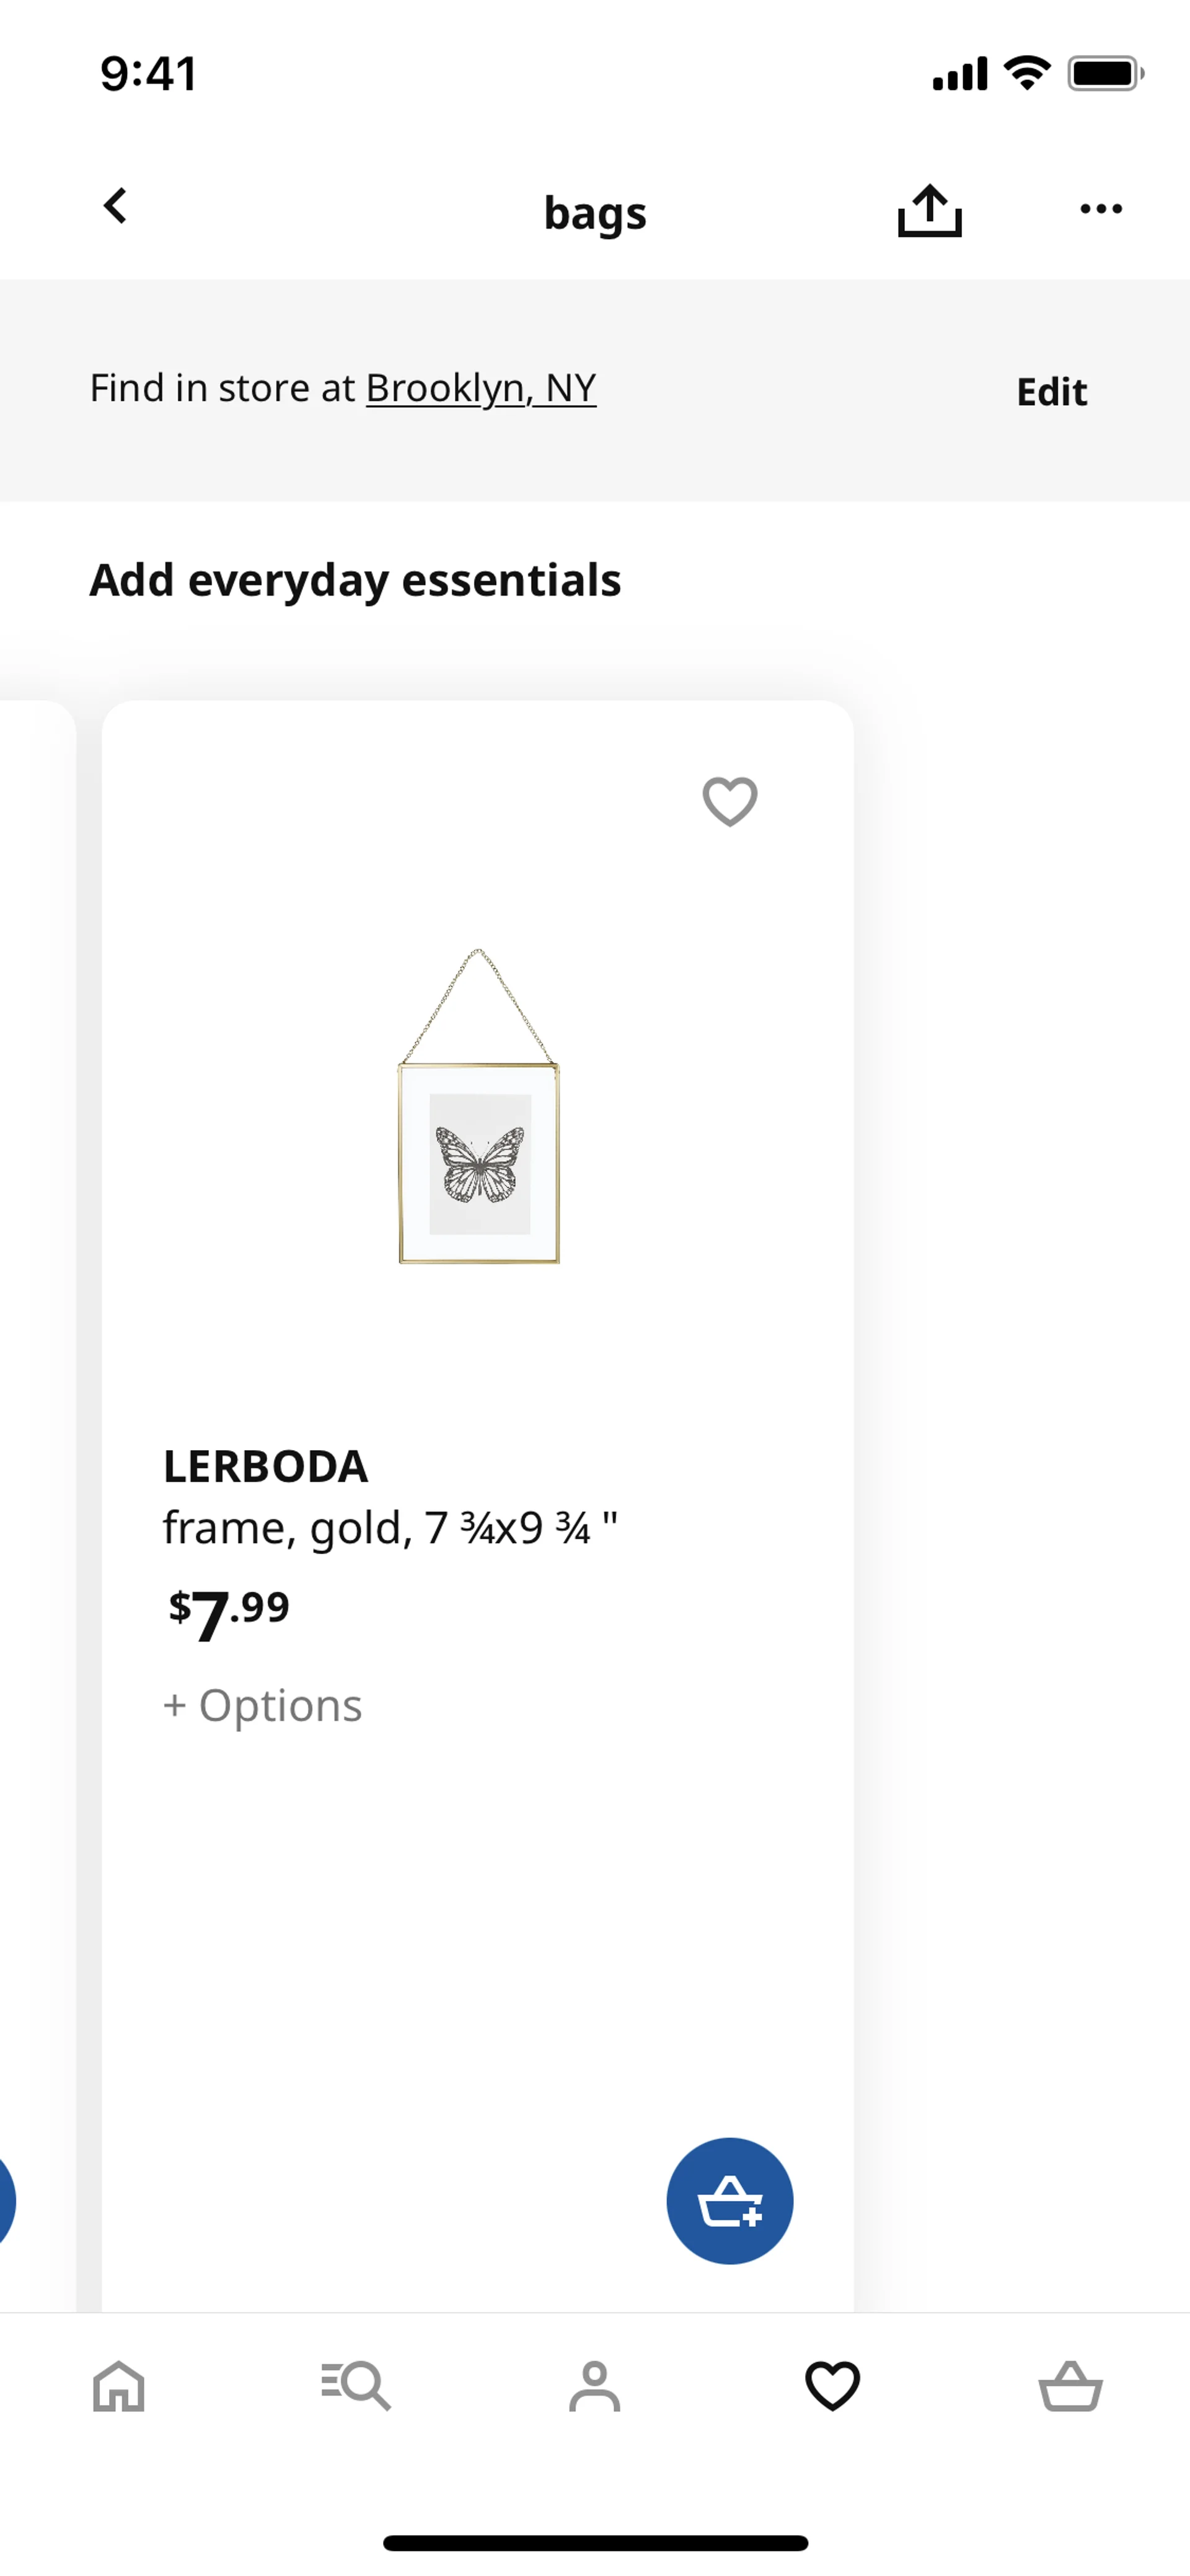Tap the frame, gold product description
Screen dimensions: 1190x2576
coord(390,1528)
